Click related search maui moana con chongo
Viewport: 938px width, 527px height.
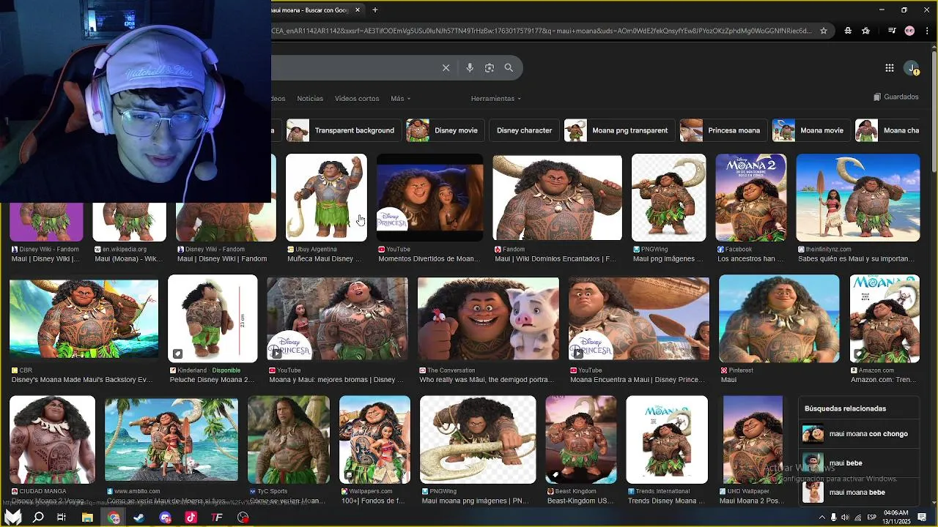[858, 434]
